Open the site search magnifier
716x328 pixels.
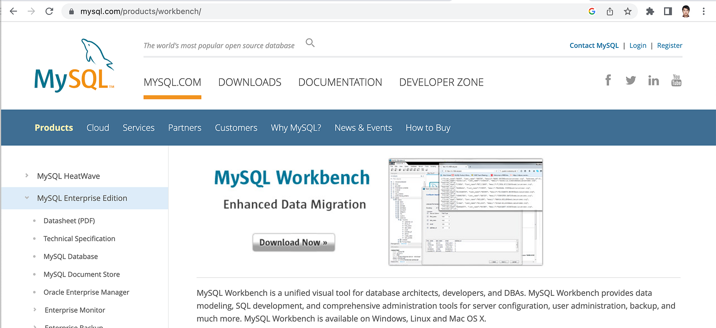(310, 43)
